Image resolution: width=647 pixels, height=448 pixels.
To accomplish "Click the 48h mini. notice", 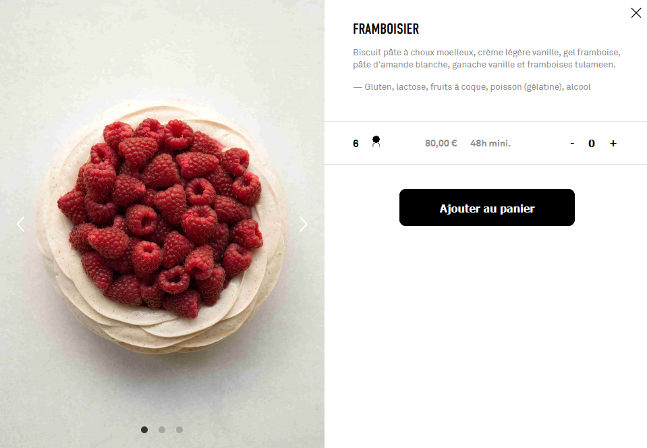I will coord(490,143).
